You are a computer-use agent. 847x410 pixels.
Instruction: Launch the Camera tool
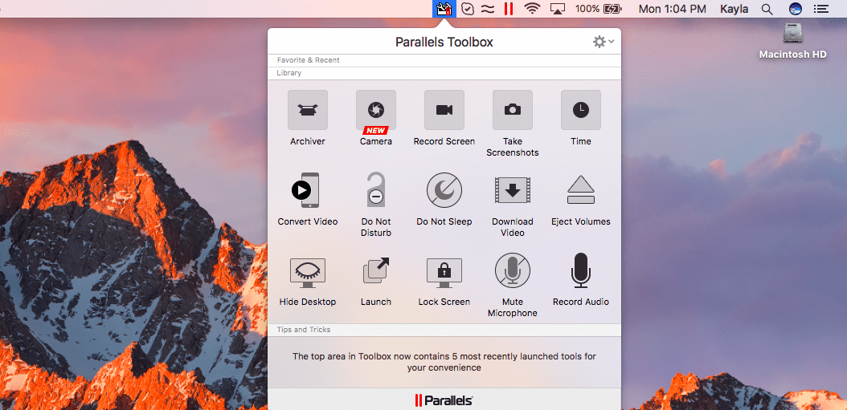[x=375, y=111]
